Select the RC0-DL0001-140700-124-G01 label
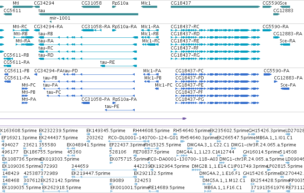 click(143, 138)
